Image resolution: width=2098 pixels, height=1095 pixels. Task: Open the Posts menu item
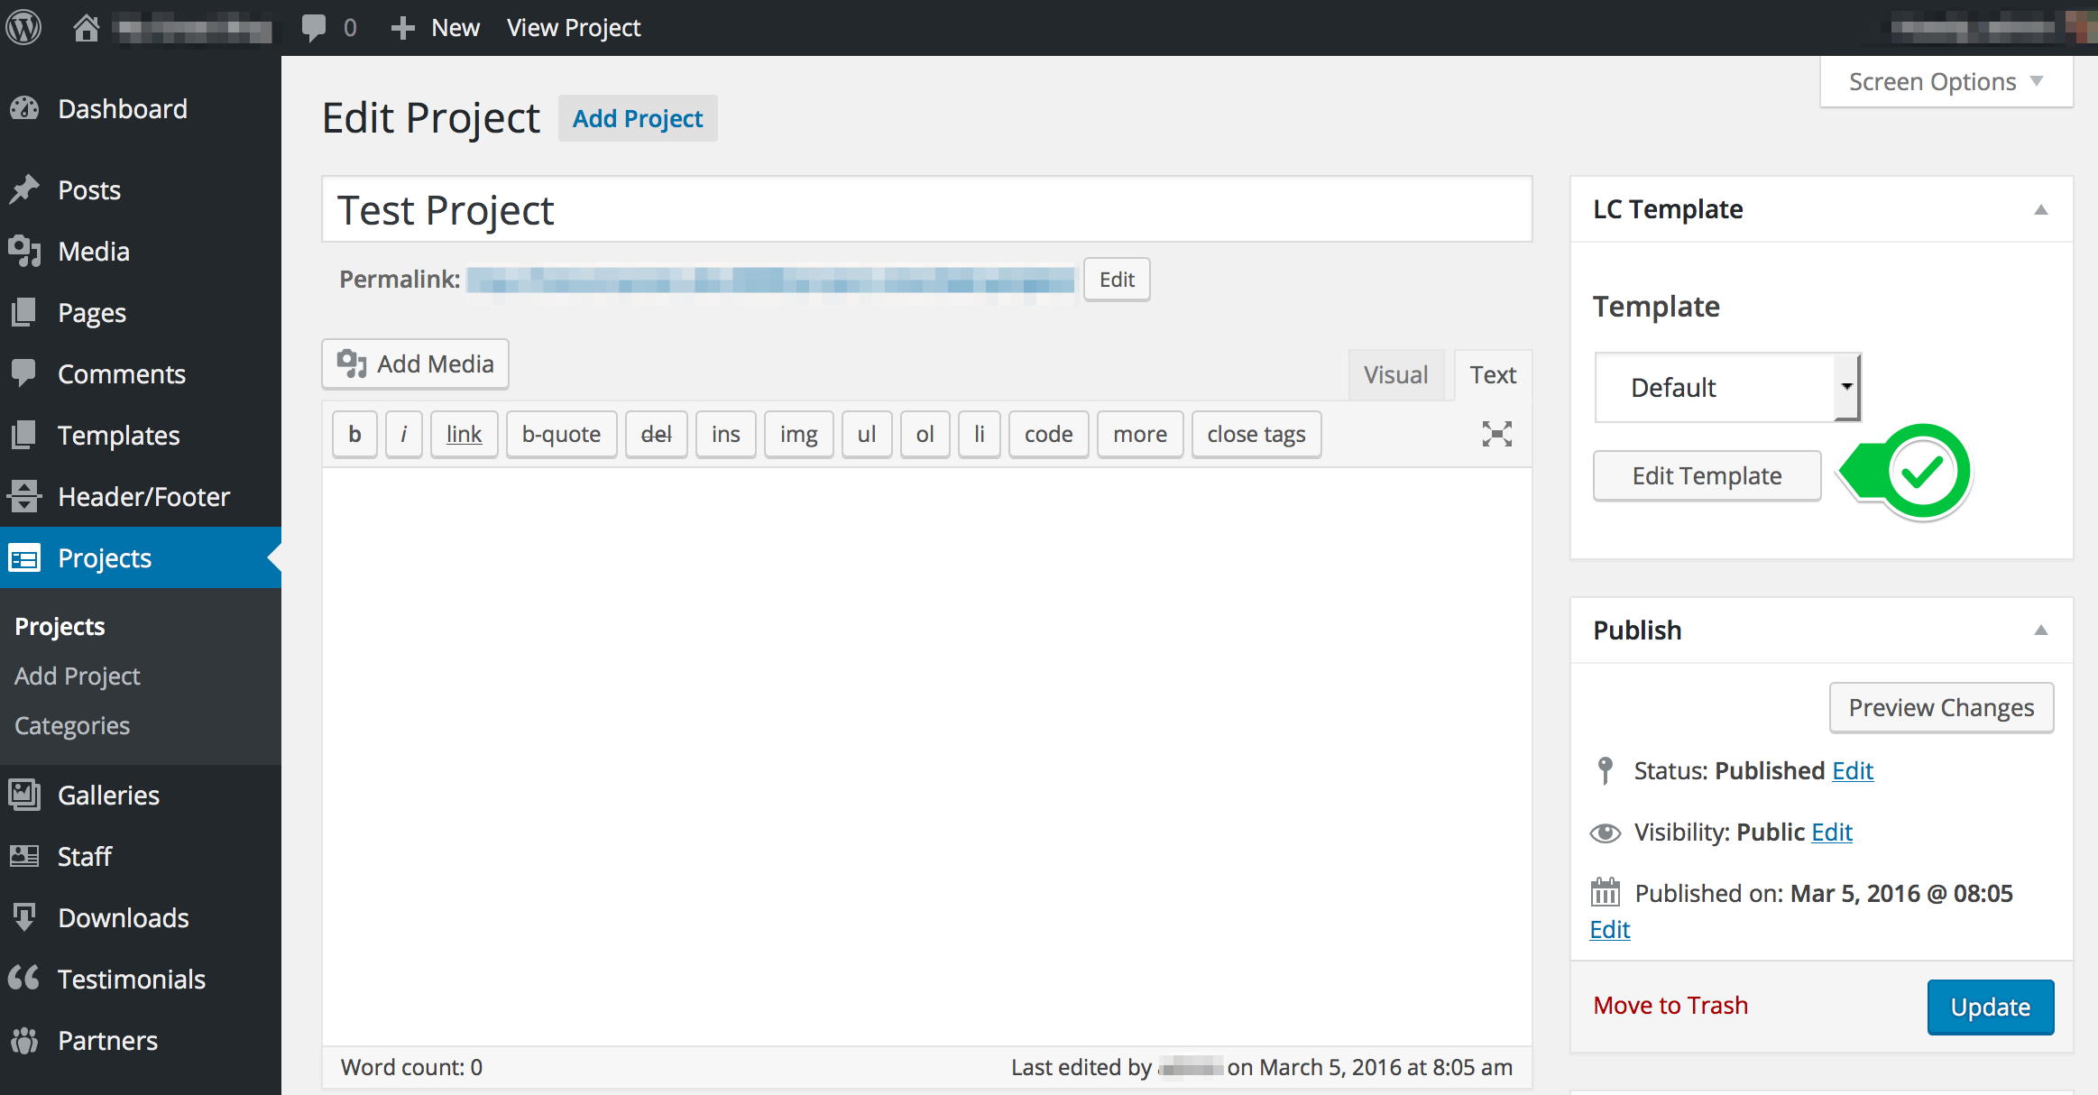141,189
